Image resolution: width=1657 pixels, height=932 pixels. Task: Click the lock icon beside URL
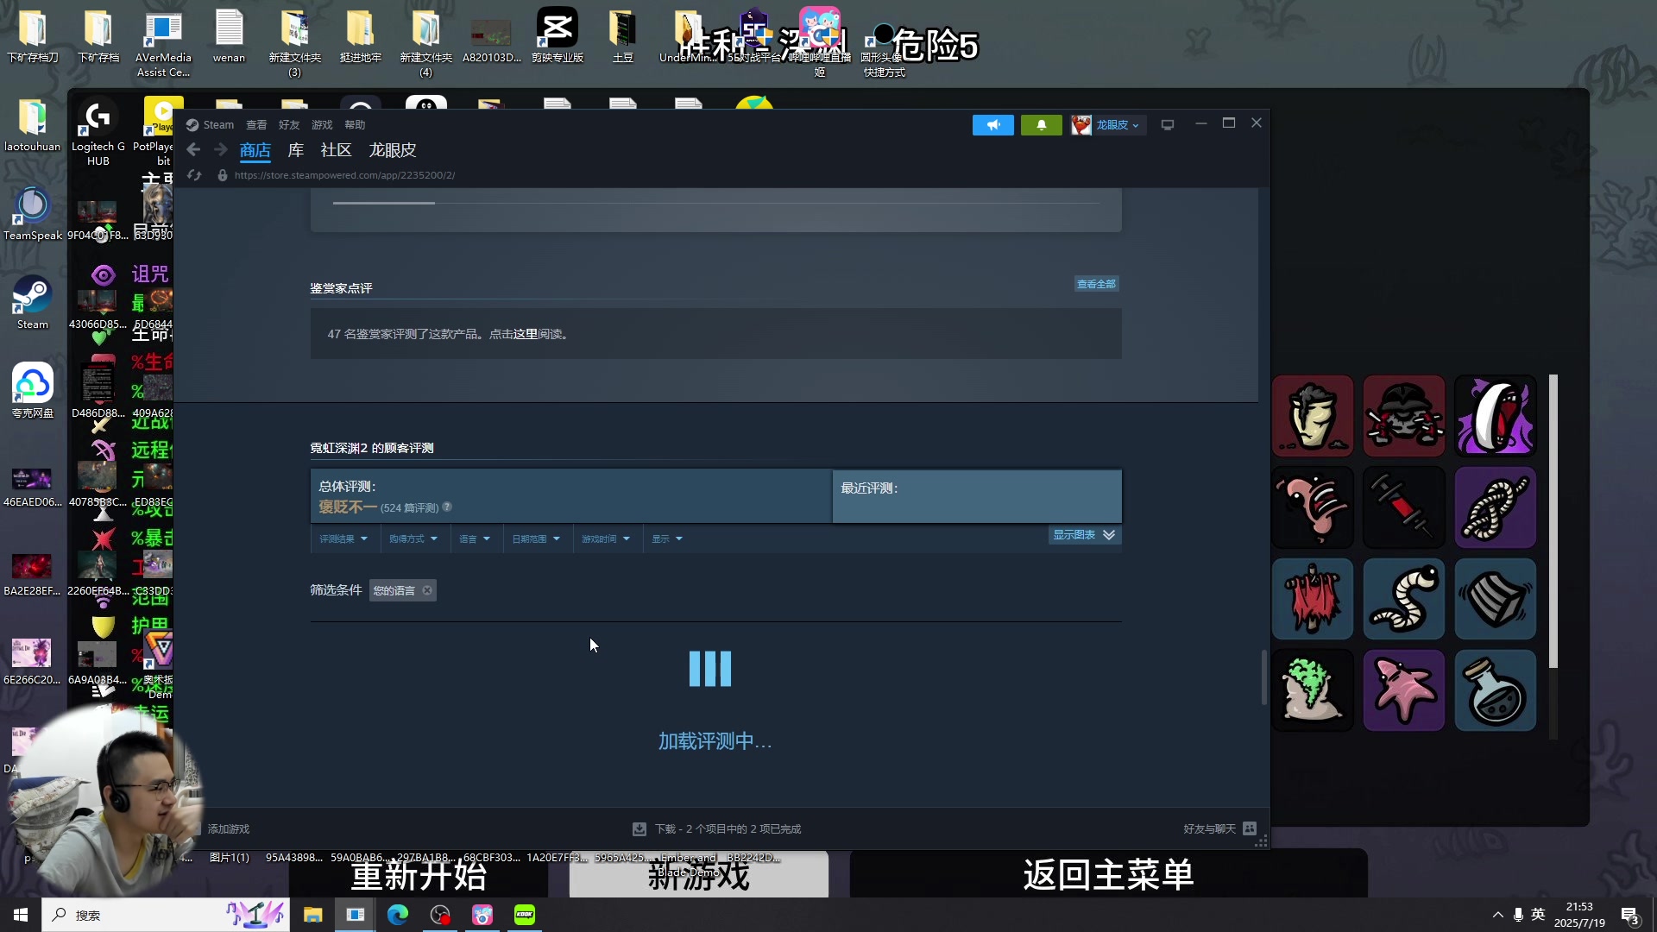(x=223, y=175)
